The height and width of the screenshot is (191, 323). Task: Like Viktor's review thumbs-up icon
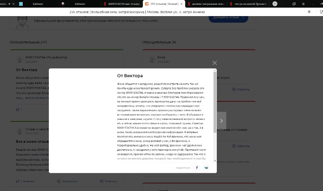click(18, 109)
